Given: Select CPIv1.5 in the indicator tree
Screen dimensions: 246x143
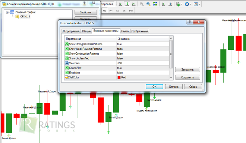Looking at the screenshot, I should [x=25, y=16].
